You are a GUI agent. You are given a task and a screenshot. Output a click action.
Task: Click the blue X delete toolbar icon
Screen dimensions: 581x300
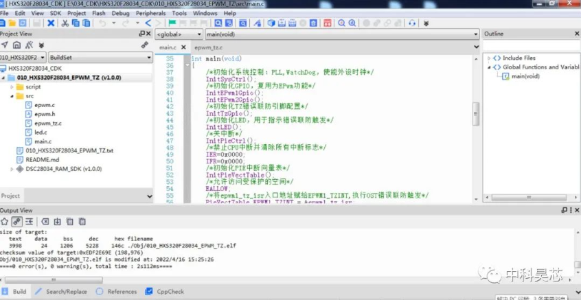tap(51, 23)
